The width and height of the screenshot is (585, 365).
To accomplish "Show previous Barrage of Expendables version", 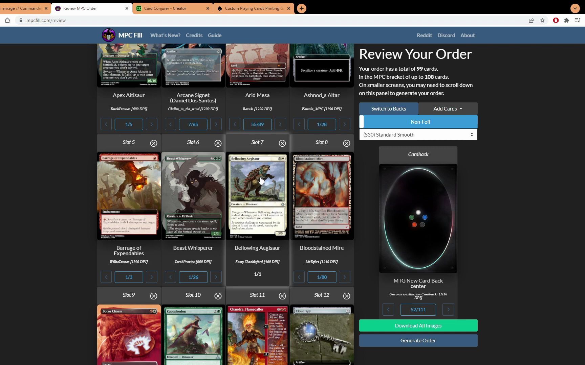I will [106, 277].
